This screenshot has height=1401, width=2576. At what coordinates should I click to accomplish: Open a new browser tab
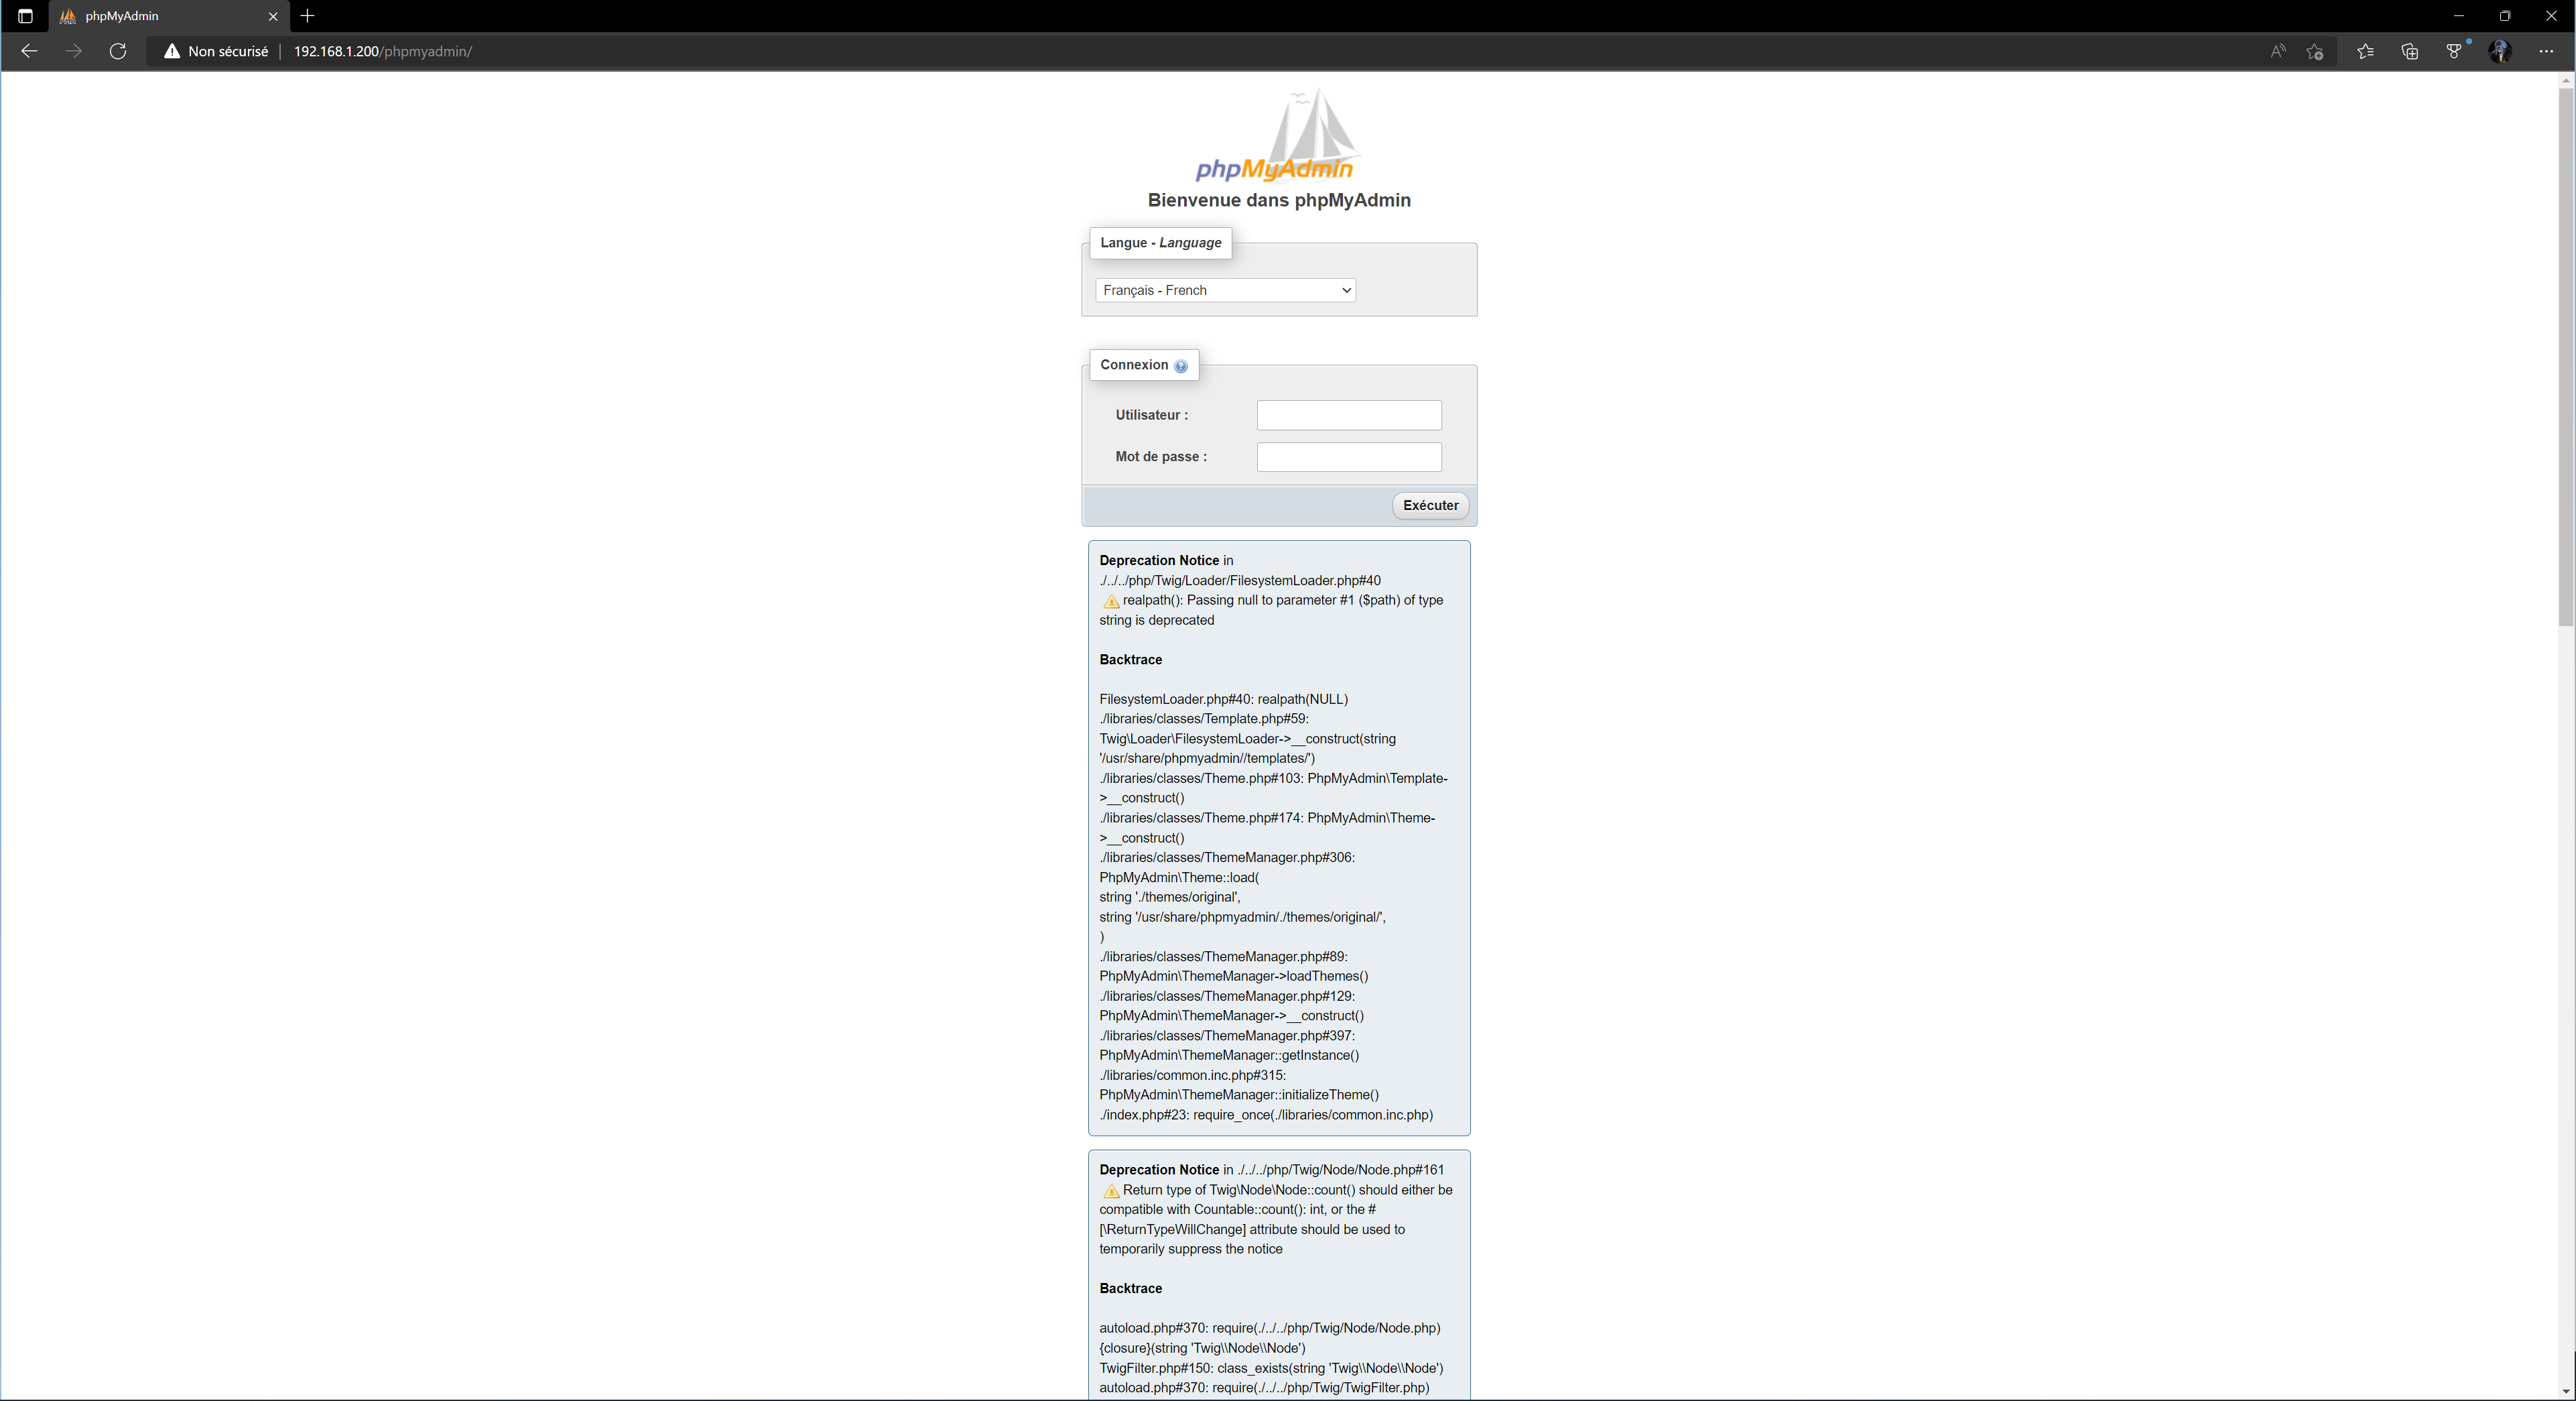coord(307,16)
